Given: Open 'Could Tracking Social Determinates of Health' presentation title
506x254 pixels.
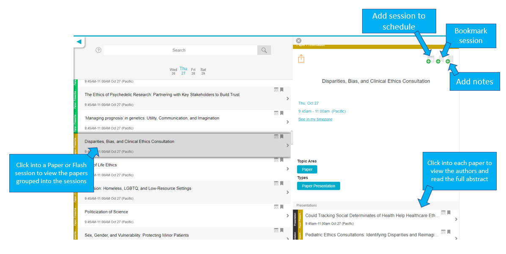Looking at the screenshot, I should [372, 216].
